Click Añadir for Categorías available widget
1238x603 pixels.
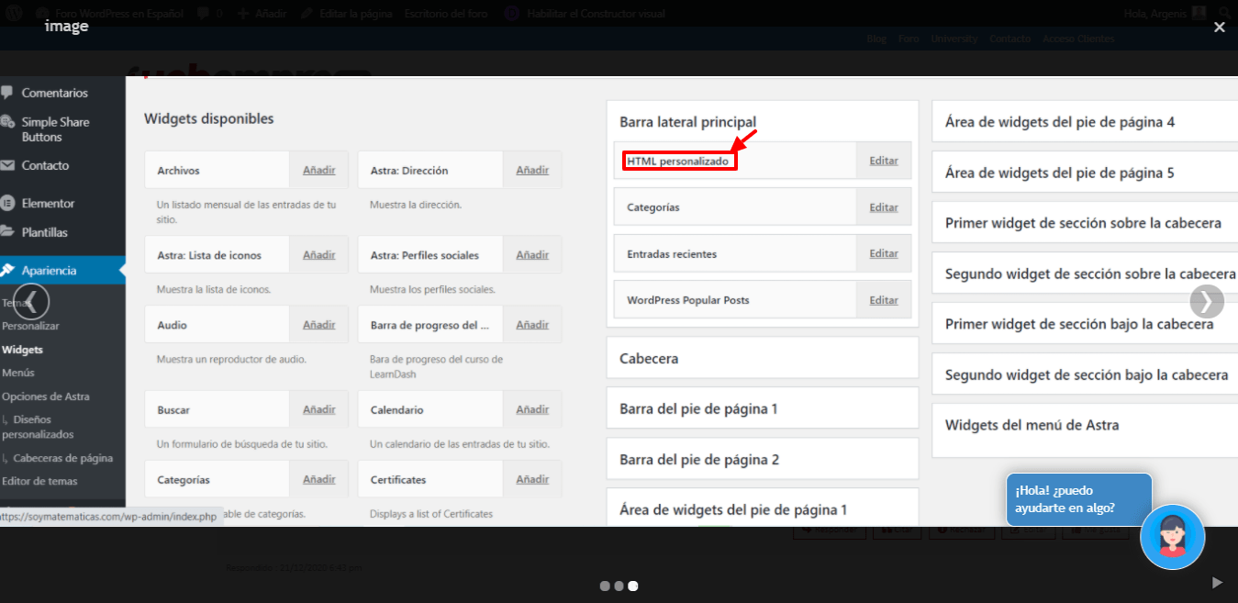point(319,479)
